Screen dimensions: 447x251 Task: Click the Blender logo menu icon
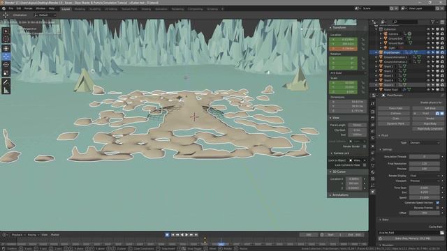[4, 8]
